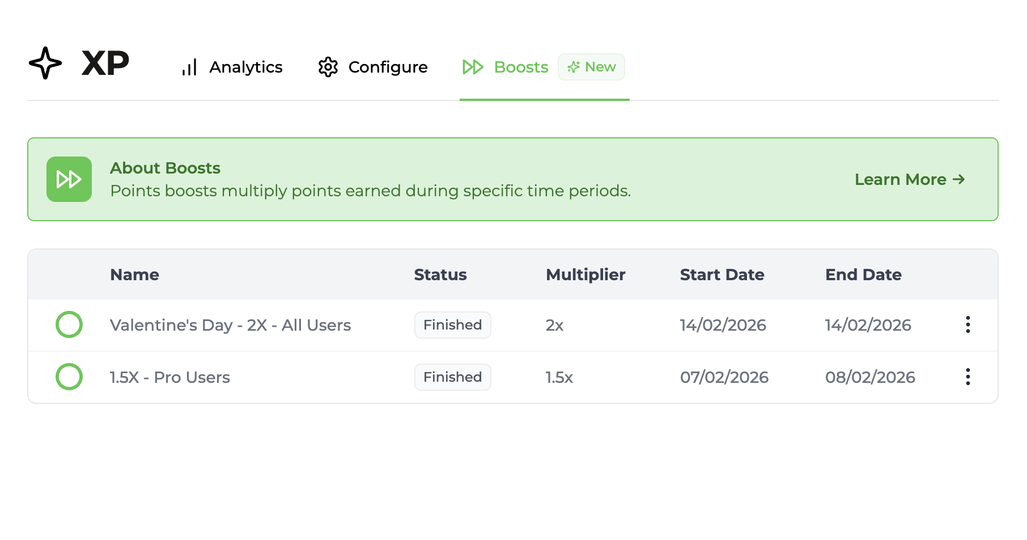1027x540 pixels.
Task: Select the Boosts tab label
Action: click(521, 67)
